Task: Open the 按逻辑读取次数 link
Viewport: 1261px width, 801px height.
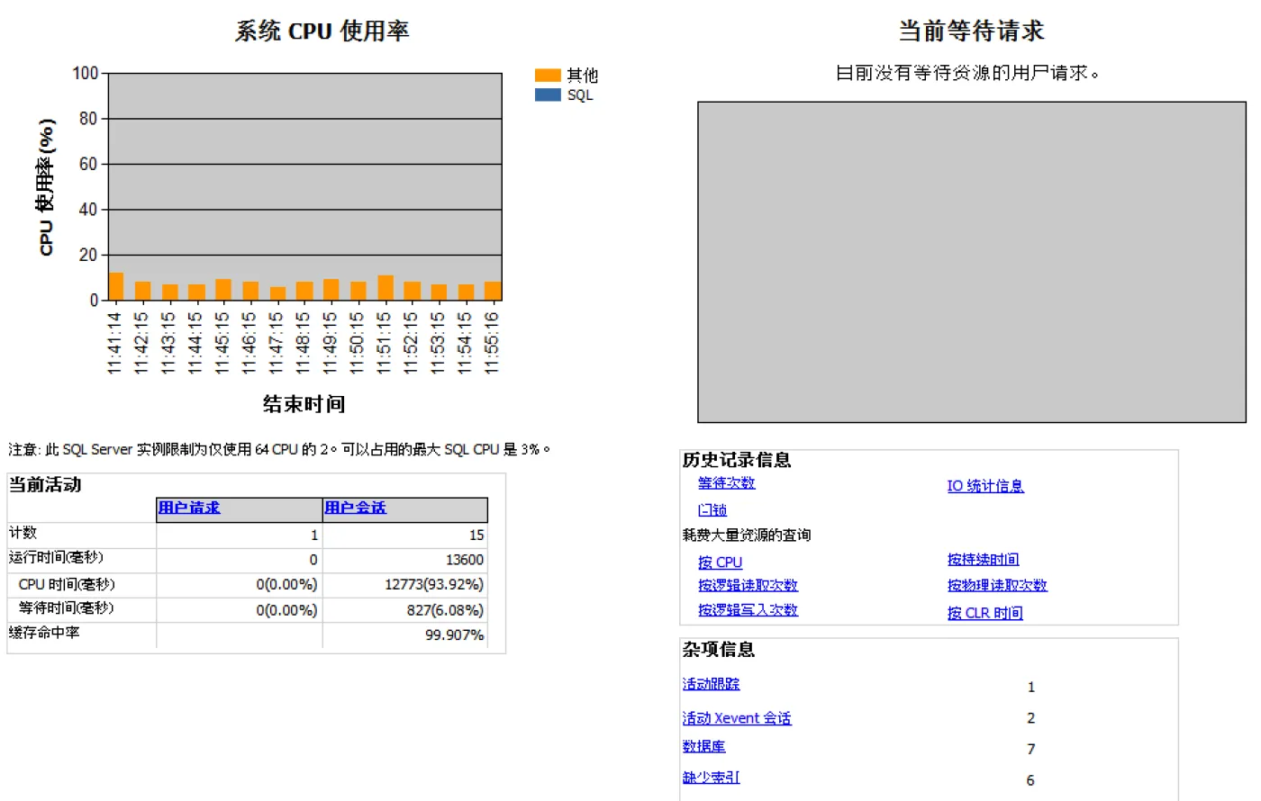Action: pos(748,586)
